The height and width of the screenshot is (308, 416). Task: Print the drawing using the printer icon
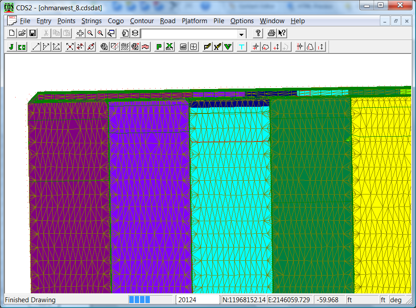[x=271, y=33]
